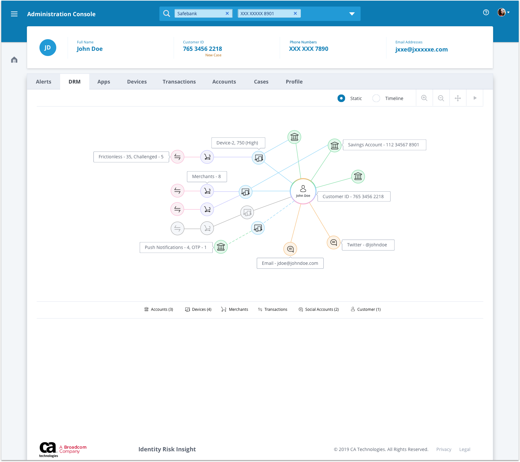Zoom in on the relationship graph
520x462 pixels.
coord(424,98)
